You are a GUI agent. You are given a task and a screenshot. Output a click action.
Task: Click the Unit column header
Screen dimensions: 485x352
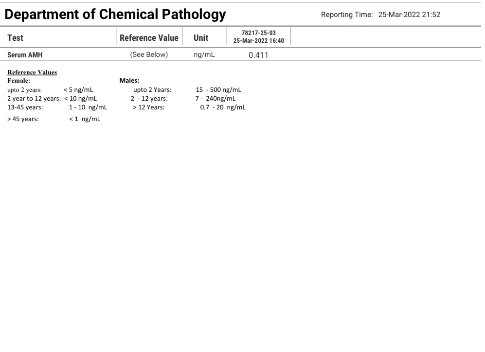202,38
